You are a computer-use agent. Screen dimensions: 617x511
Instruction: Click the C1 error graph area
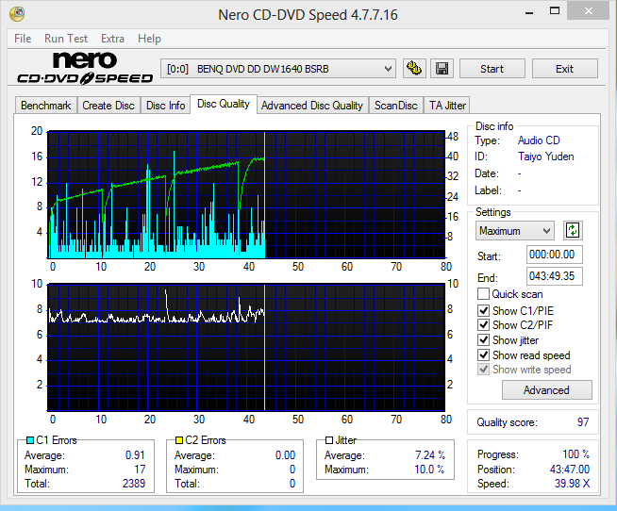pyautogui.click(x=246, y=195)
